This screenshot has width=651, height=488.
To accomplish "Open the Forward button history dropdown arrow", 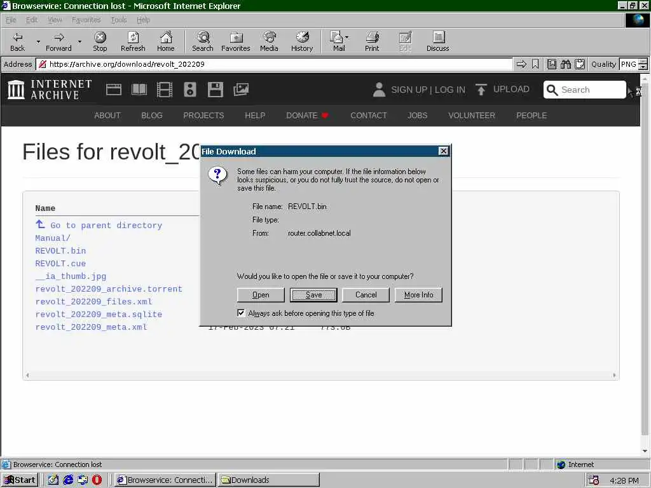I will (x=79, y=41).
